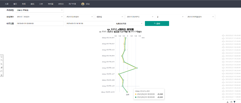This screenshot has height=103, width=241.
Task: Go to previous legend page arrow
Action: [228, 102]
